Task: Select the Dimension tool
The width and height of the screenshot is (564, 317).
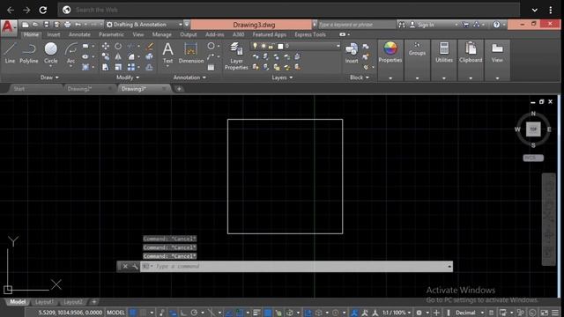Action: [x=191, y=53]
